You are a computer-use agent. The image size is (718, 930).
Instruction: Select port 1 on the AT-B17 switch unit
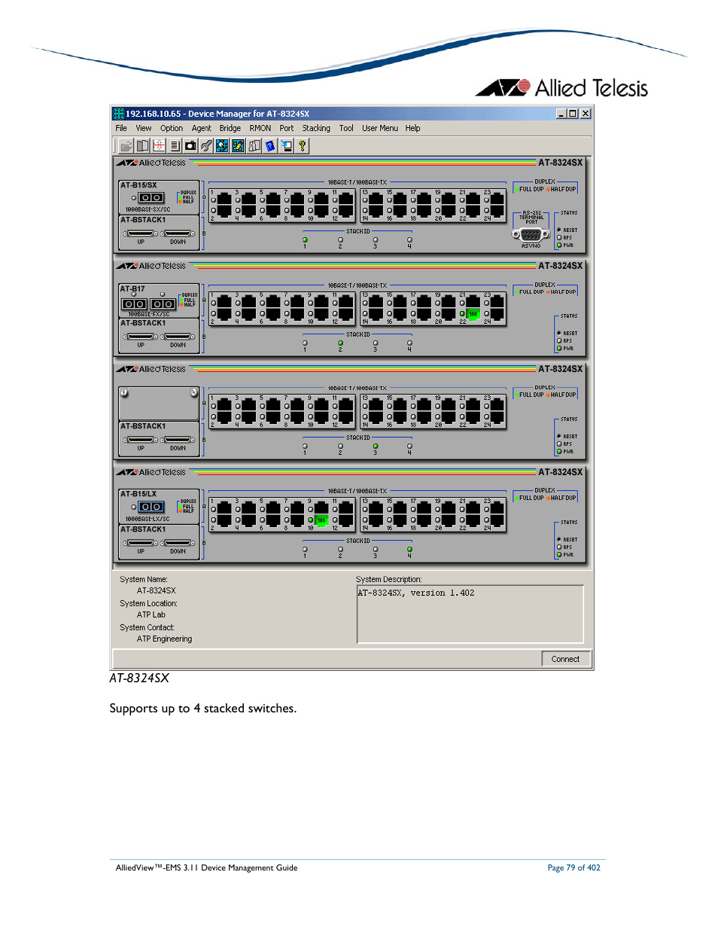(224, 300)
